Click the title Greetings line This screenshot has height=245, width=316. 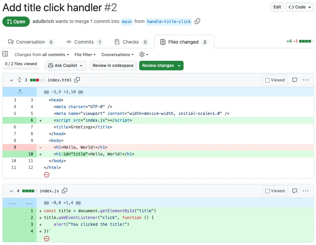click(x=158, y=127)
